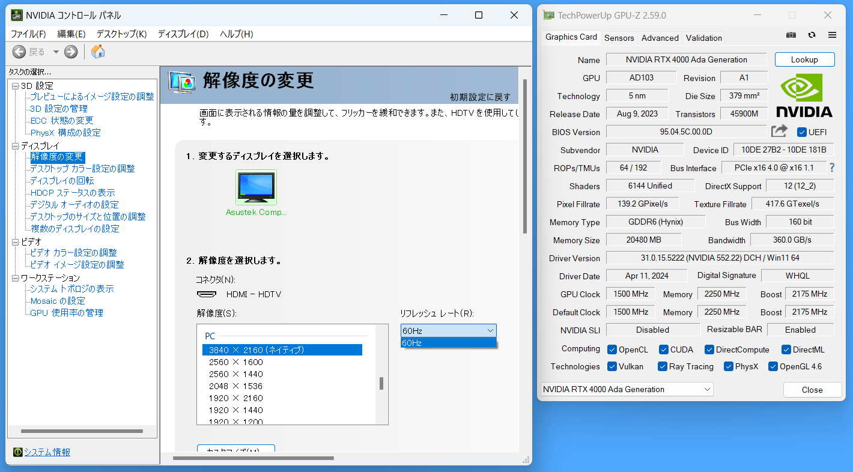Switch to the Sensors tab
Image resolution: width=853 pixels, height=472 pixels.
pos(619,37)
